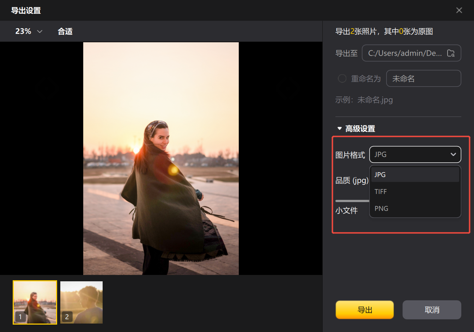Close the export settings dialog with the X
474x332 pixels.
coord(459,10)
